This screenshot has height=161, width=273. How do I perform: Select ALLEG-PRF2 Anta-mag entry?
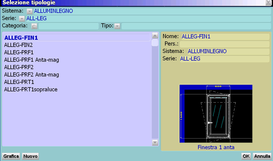77,75
